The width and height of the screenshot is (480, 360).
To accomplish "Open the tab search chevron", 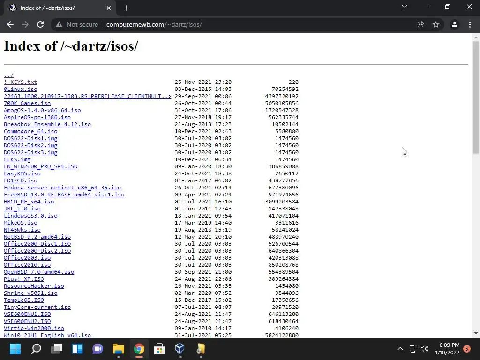I will pos(405,7).
